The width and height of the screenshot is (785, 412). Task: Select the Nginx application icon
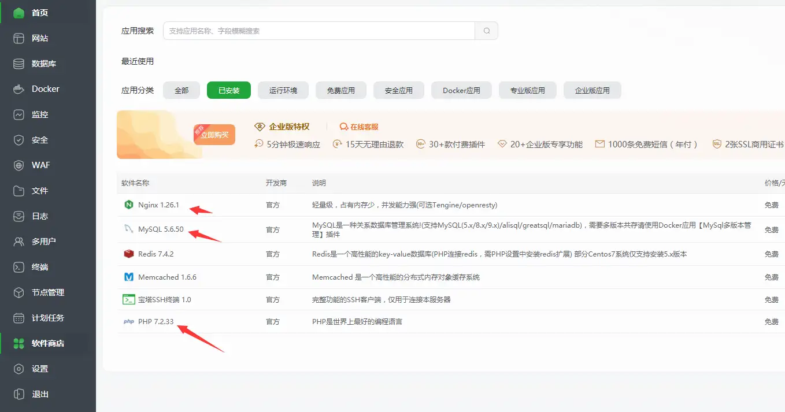tap(128, 204)
